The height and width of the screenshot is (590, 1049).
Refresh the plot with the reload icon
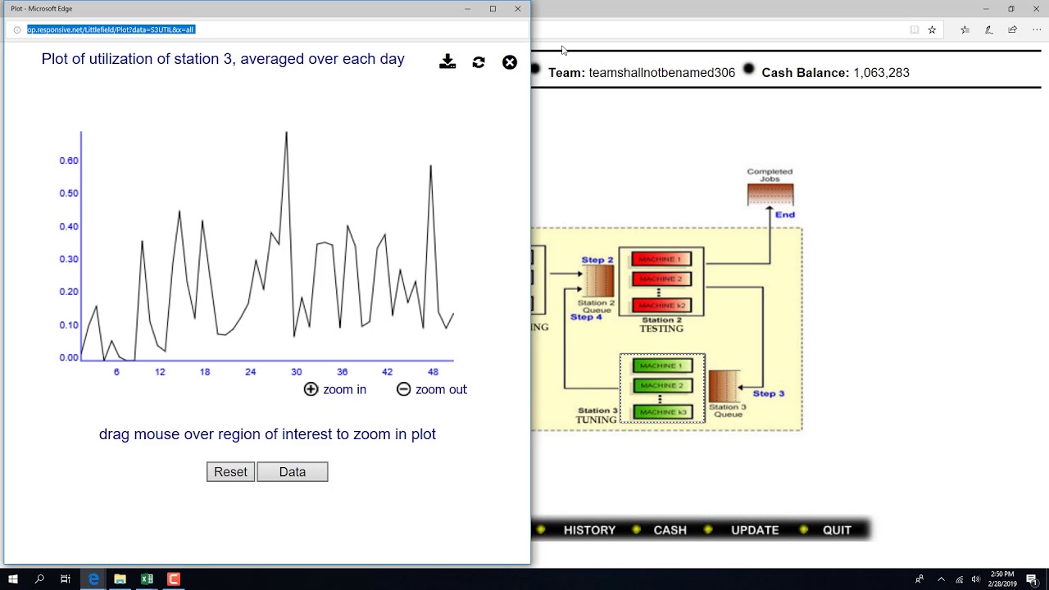[x=479, y=62]
